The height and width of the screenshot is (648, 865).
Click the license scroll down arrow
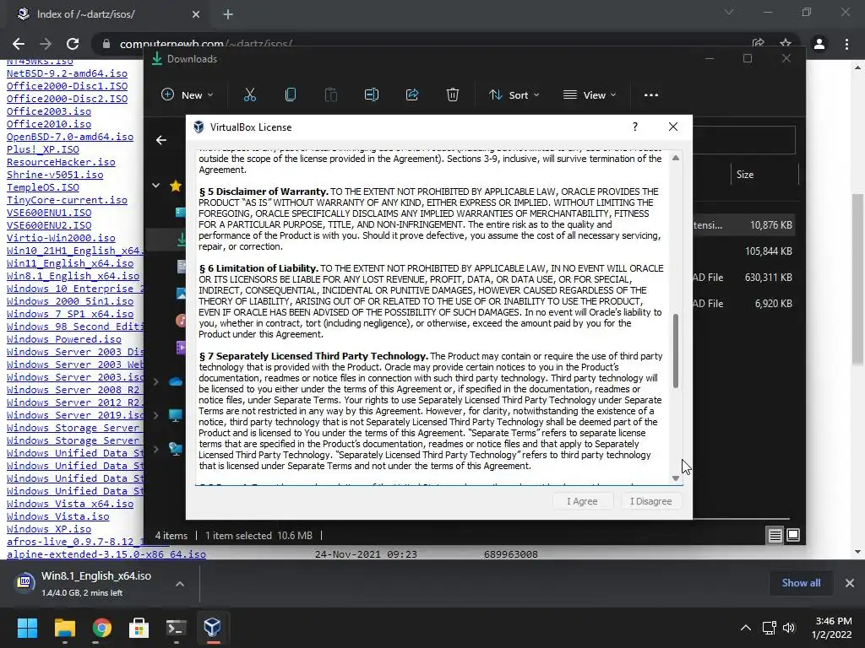676,478
